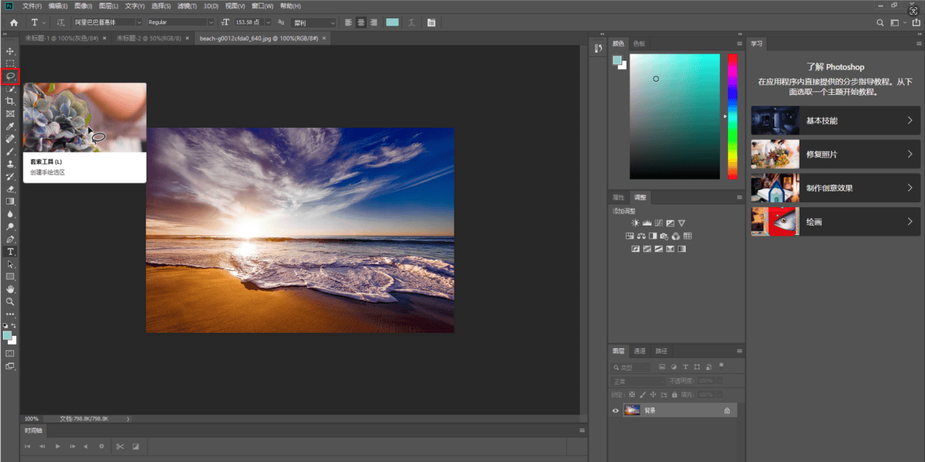Hide the 背景 layer with eye icon
Image resolution: width=925 pixels, height=462 pixels.
coord(616,411)
